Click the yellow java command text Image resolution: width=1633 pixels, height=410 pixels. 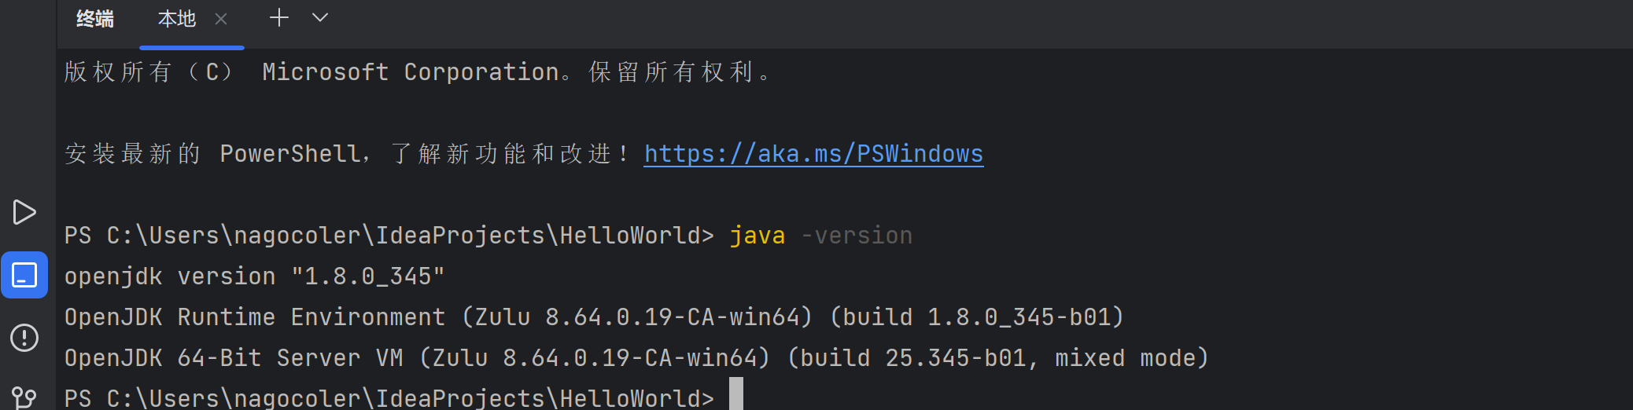758,236
